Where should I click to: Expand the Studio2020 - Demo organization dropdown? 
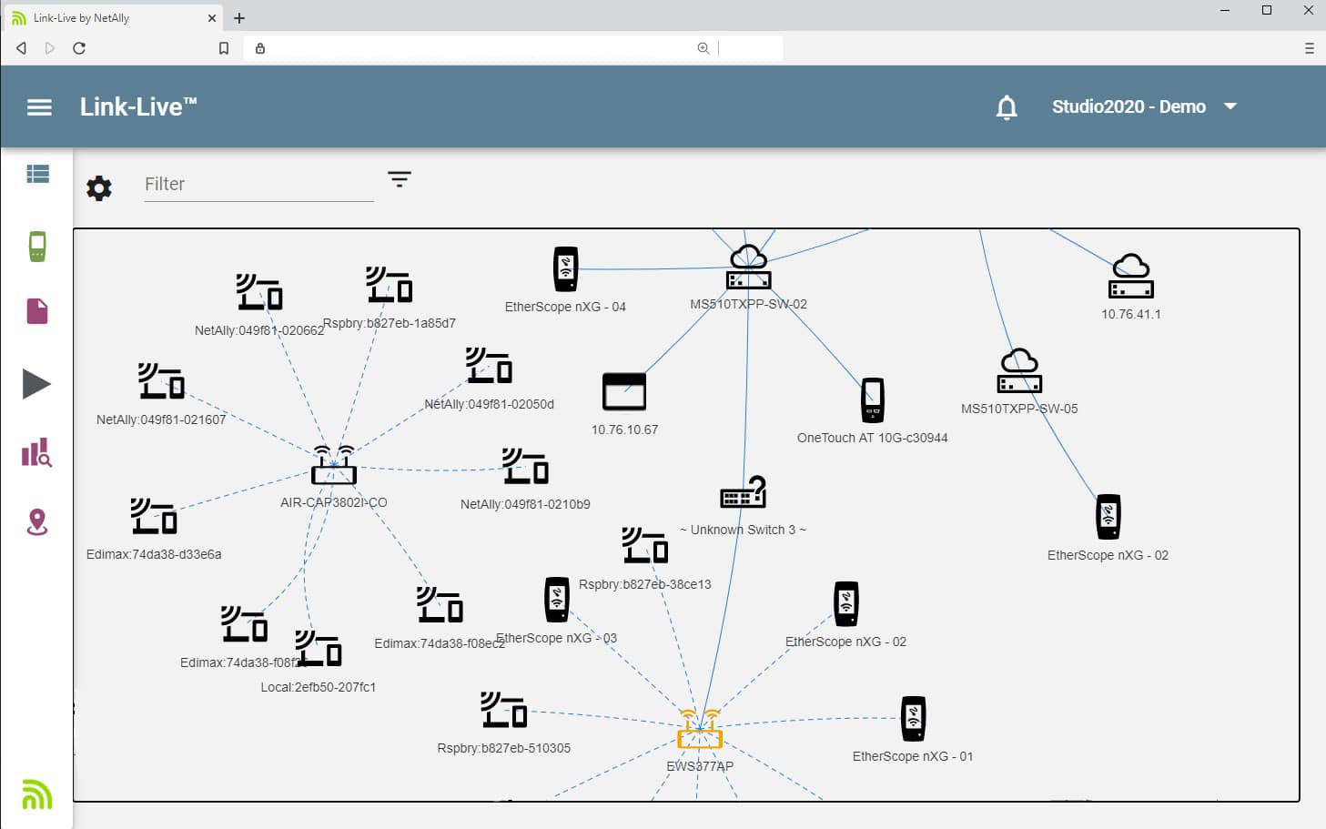coord(1230,106)
